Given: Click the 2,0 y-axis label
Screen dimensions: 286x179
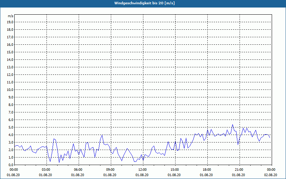Looking at the screenshot, I should 11,150.
